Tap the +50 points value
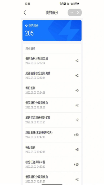 tap(76, 164)
